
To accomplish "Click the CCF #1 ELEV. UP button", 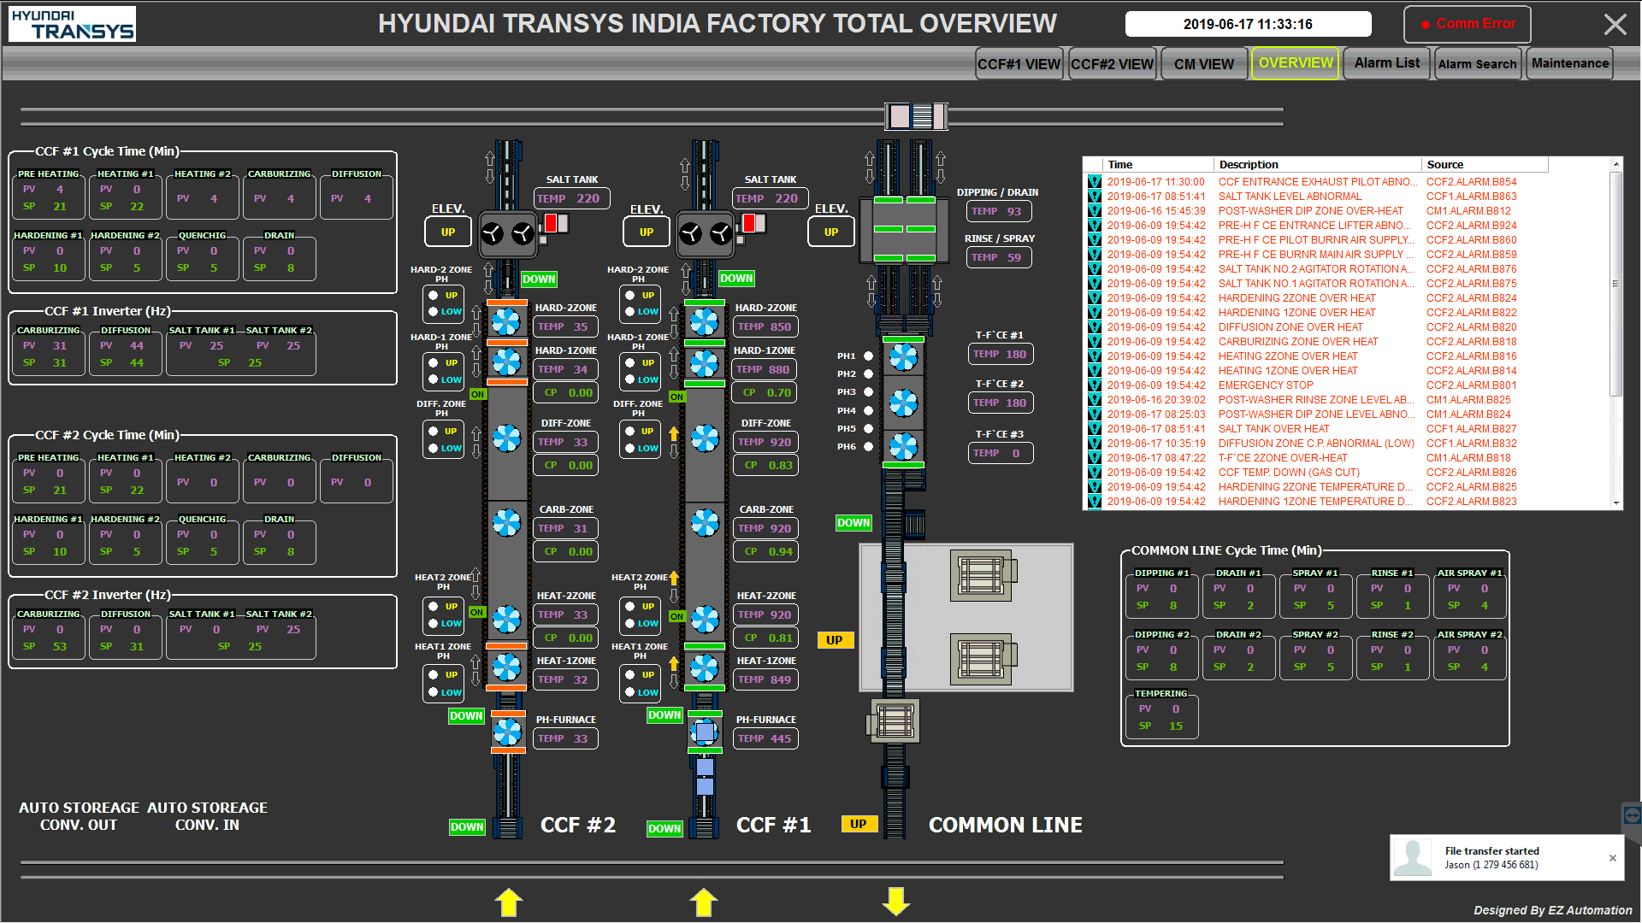I will pyautogui.click(x=647, y=232).
